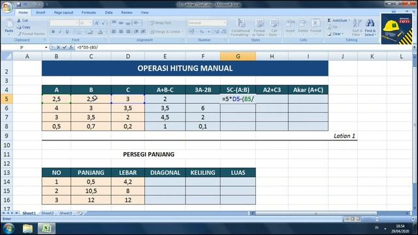418x235 pixels.
Task: Switch to Sheet2 tab
Action: pos(48,213)
